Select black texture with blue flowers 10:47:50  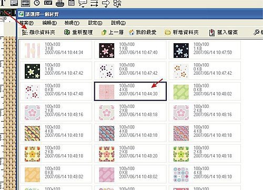point(205,50)
